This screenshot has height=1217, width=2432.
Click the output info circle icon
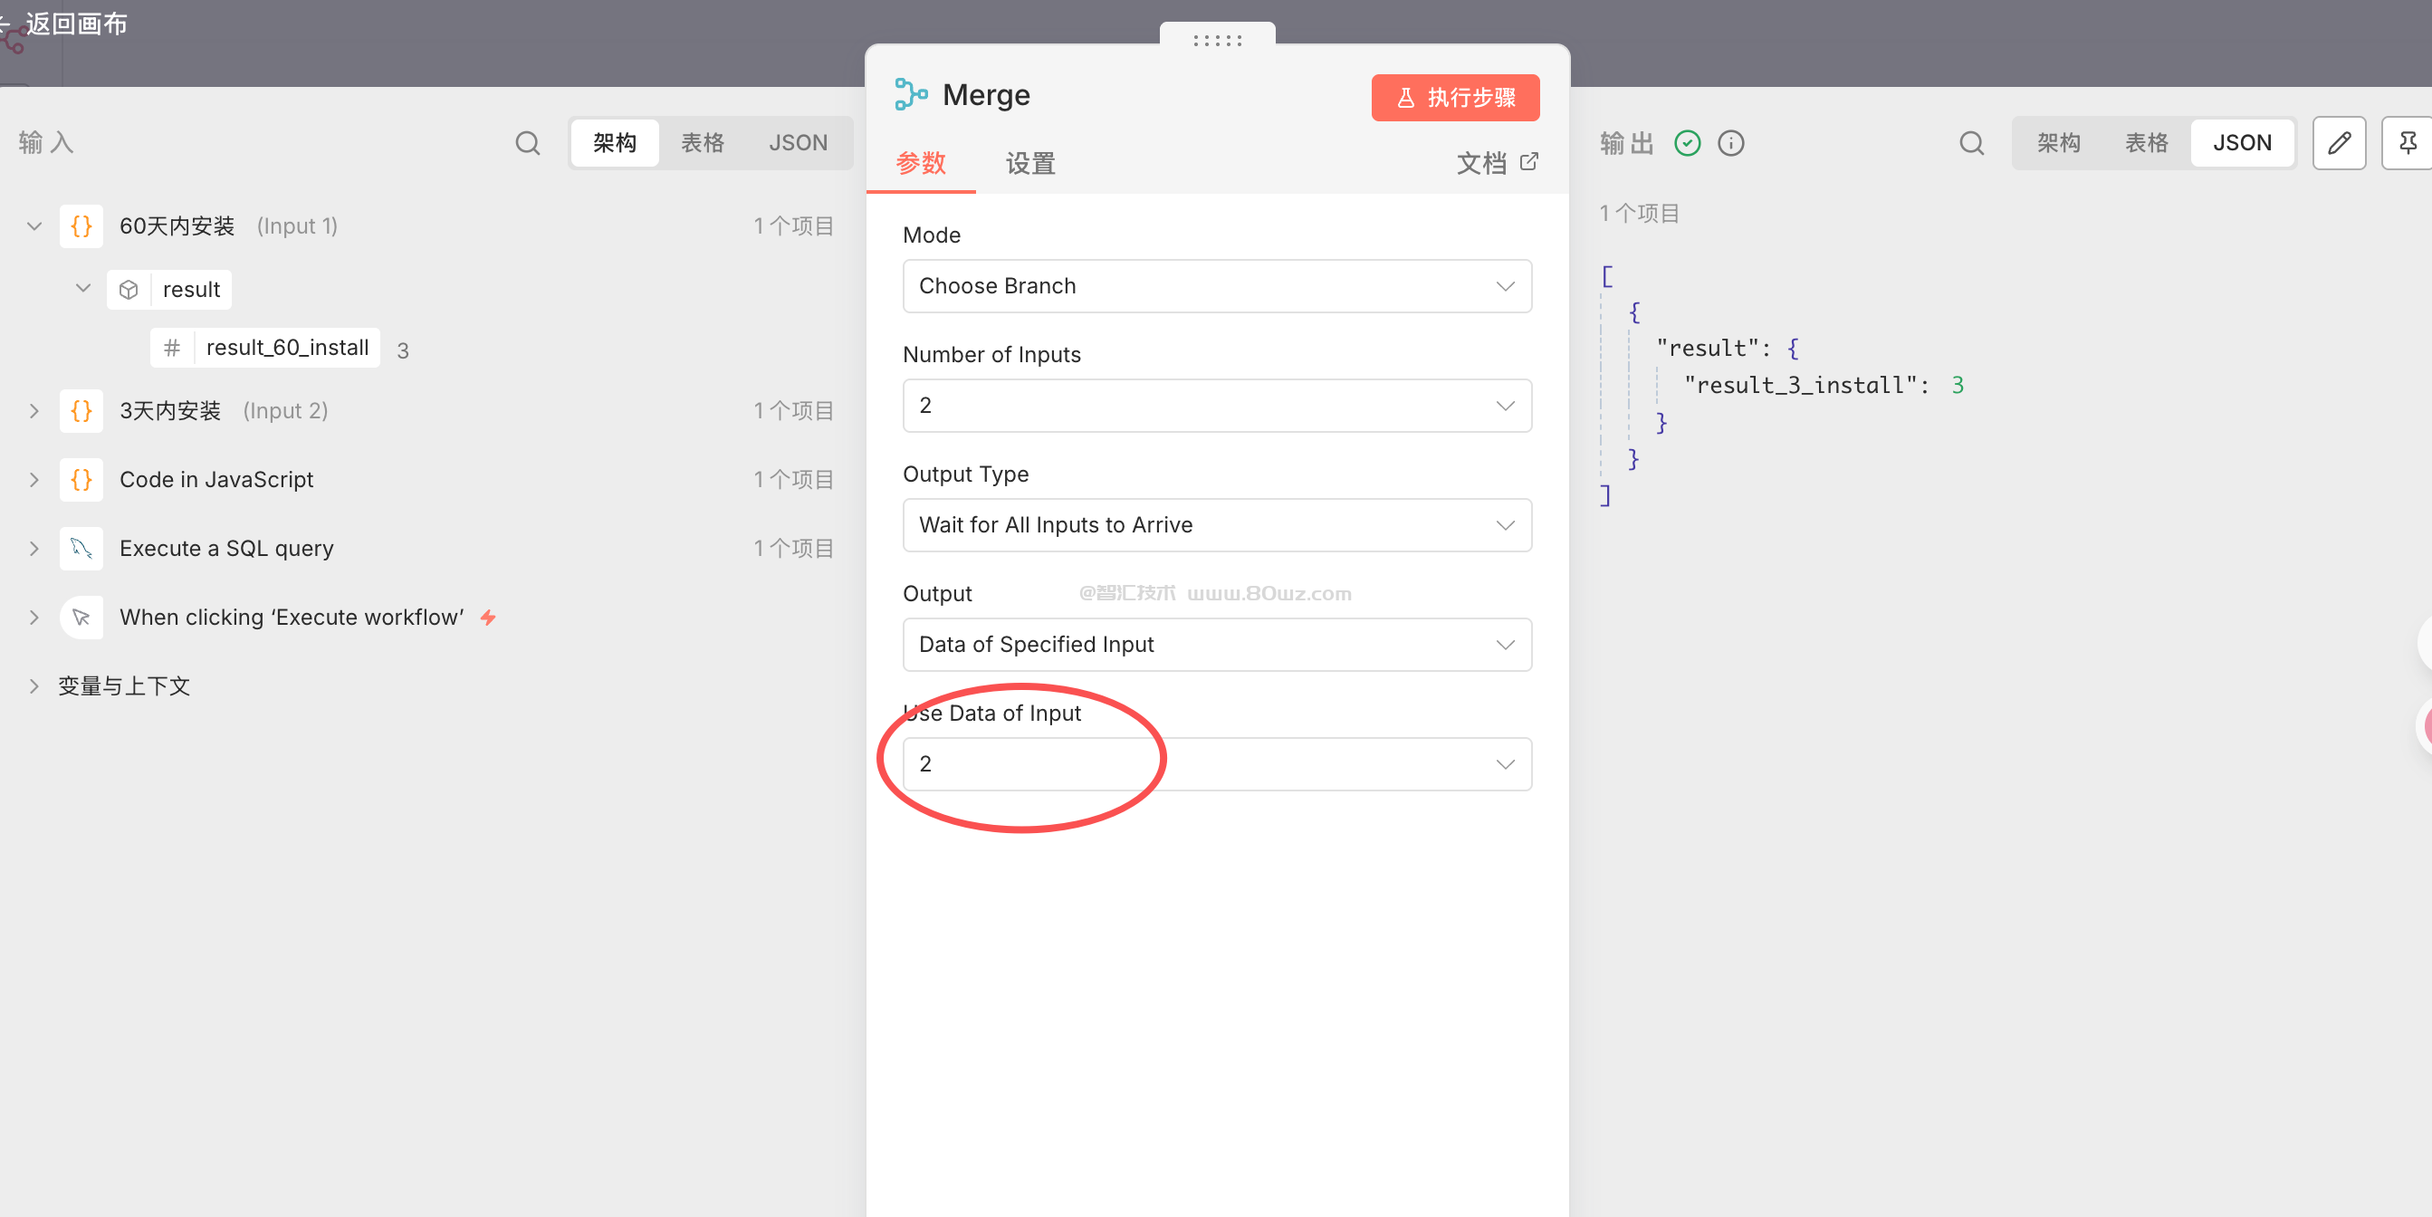tap(1729, 142)
